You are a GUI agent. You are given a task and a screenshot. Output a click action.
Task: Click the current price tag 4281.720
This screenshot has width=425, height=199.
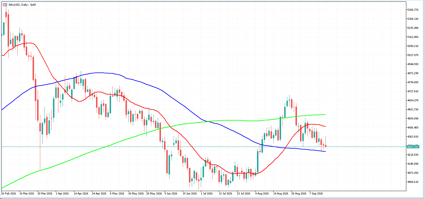click(413, 147)
